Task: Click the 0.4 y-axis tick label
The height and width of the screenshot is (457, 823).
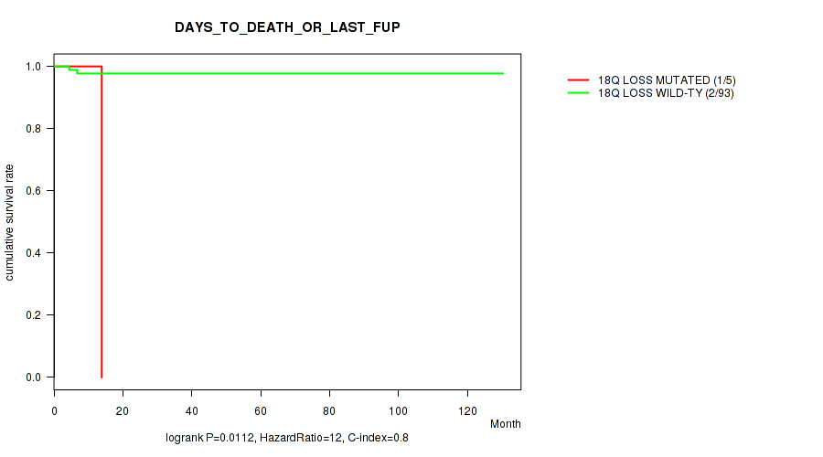Action: (x=34, y=253)
